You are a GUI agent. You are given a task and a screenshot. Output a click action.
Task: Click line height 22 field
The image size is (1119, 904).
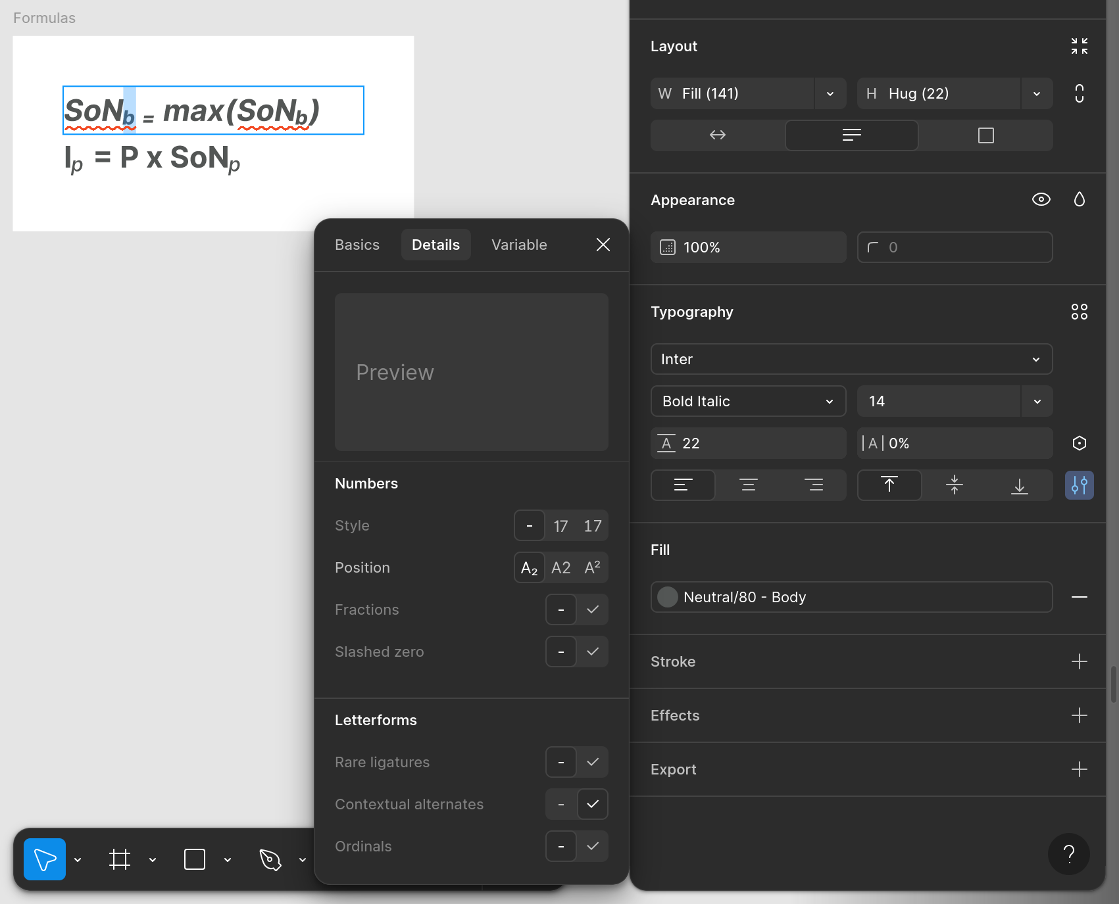click(x=748, y=443)
